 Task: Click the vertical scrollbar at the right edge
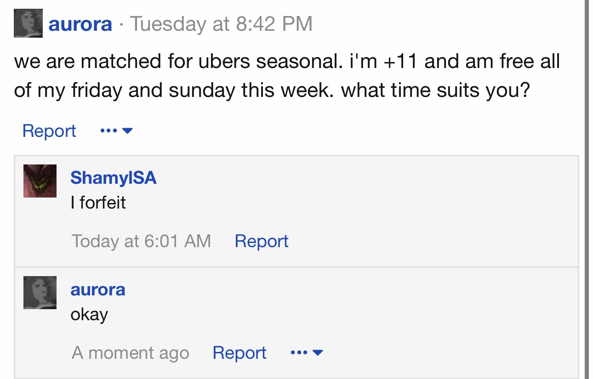pos(587,189)
